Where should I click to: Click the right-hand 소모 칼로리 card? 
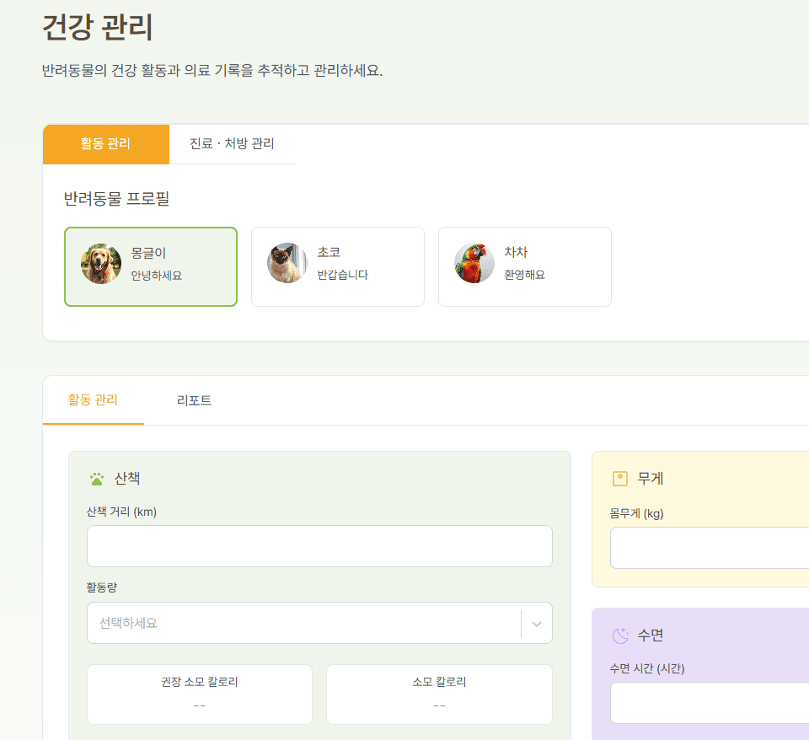439,694
